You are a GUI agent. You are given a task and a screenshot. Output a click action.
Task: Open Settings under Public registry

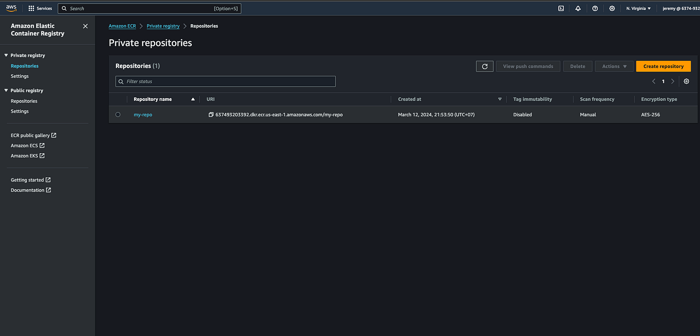19,111
